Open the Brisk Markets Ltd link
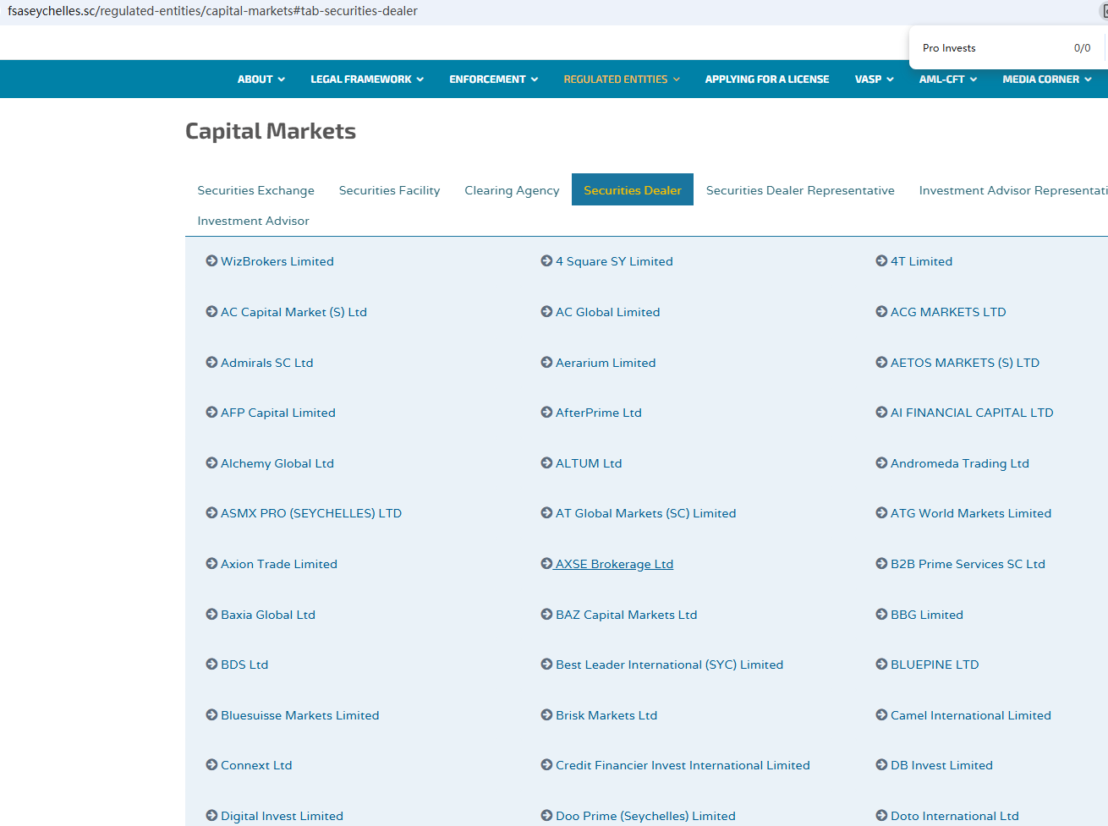This screenshot has width=1108, height=826. tap(606, 715)
